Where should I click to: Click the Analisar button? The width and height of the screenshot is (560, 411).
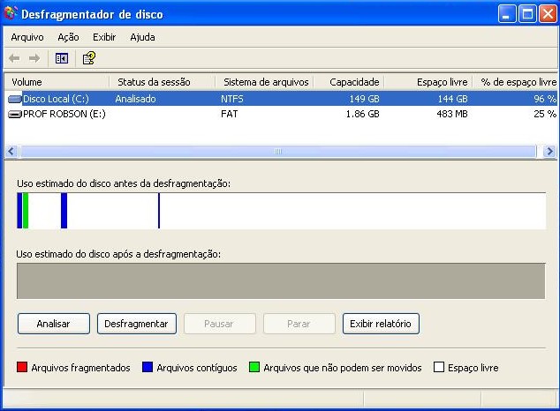coord(54,324)
